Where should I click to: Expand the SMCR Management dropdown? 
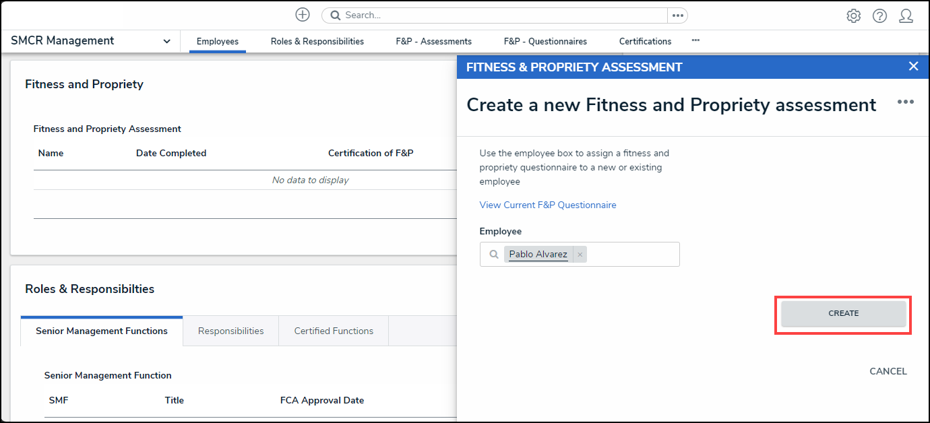(x=166, y=41)
